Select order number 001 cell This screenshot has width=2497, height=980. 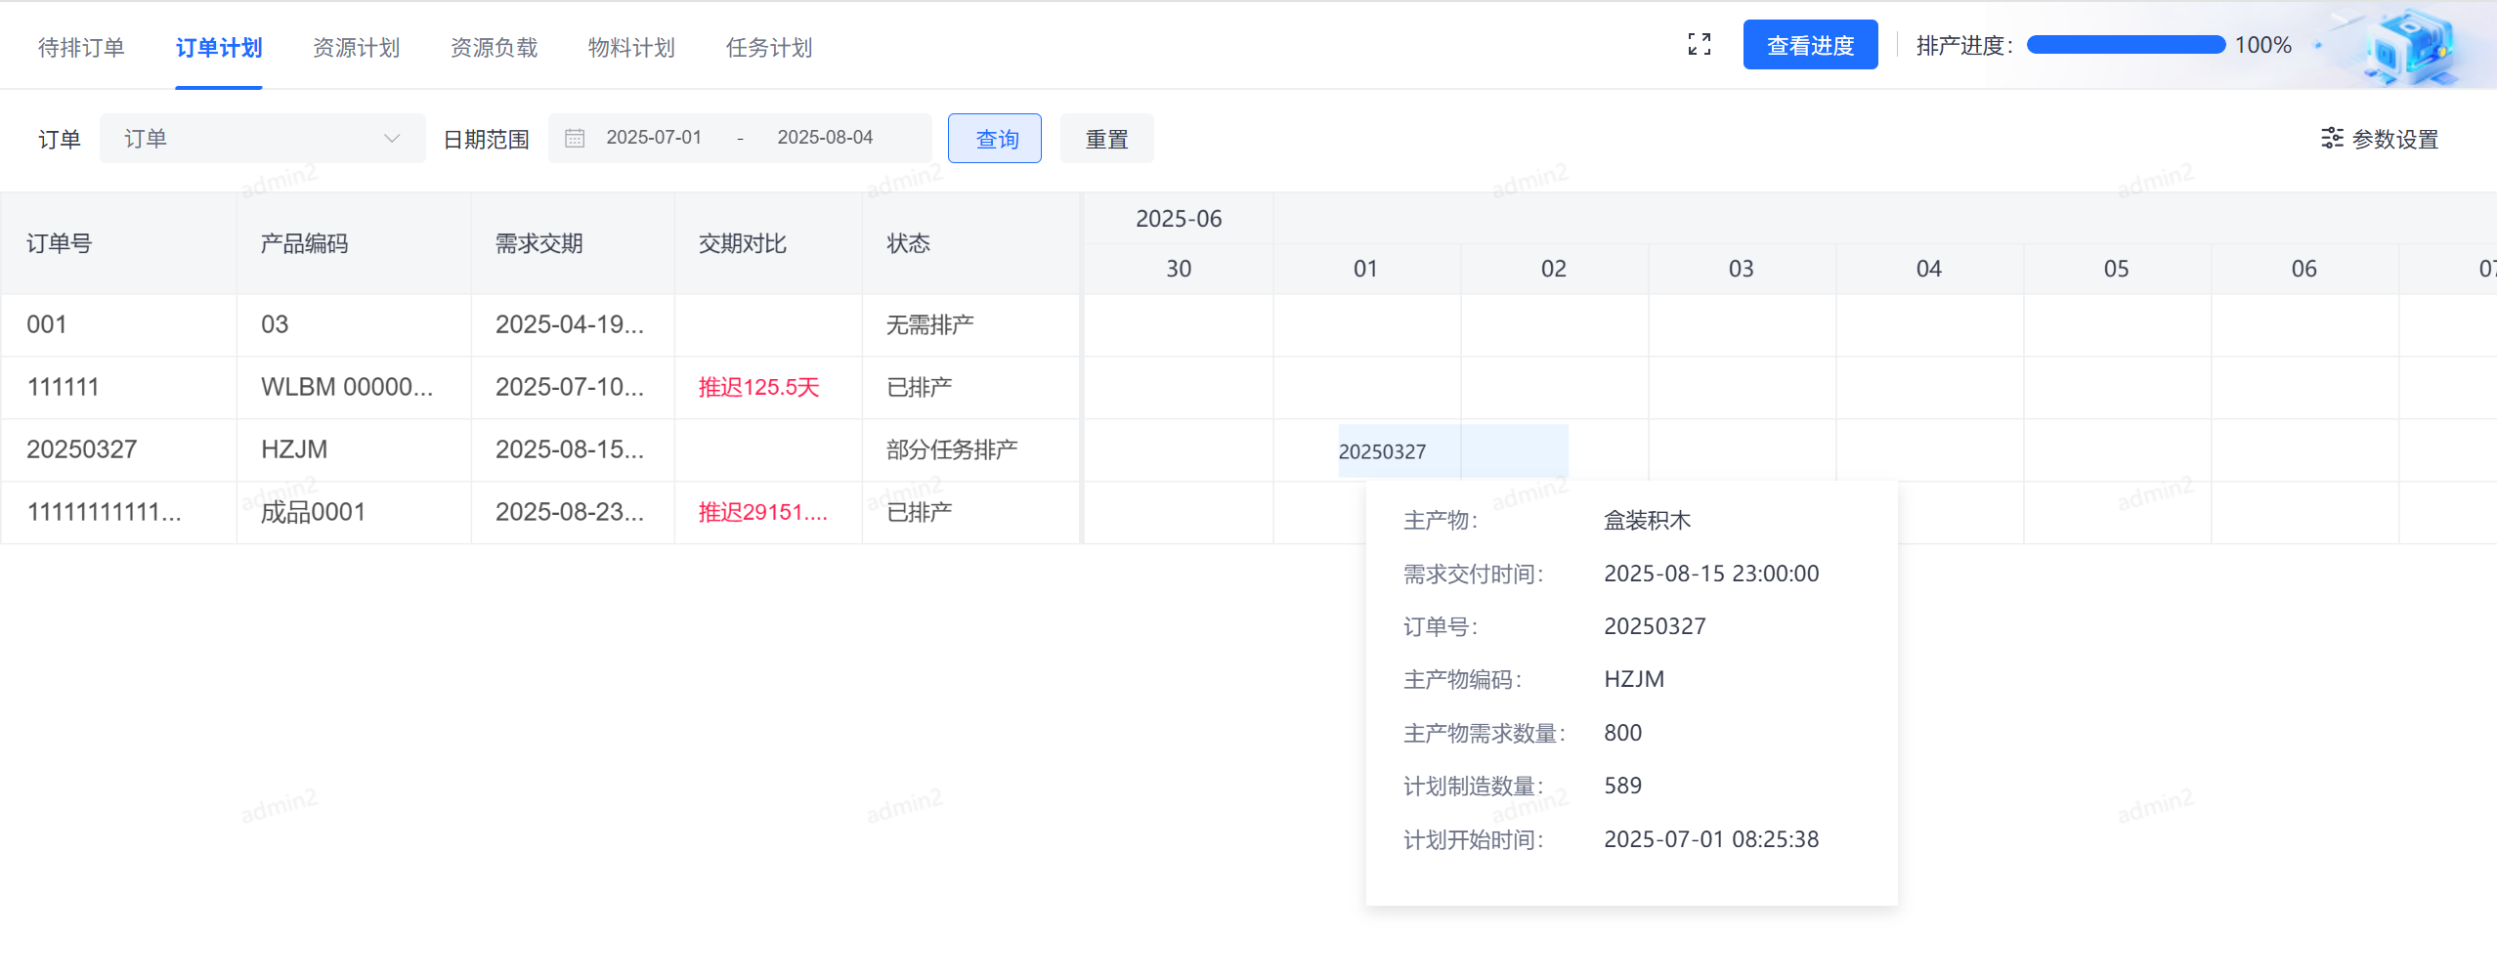point(118,324)
